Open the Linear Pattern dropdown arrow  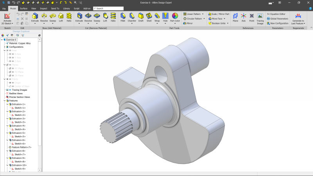[203, 14]
